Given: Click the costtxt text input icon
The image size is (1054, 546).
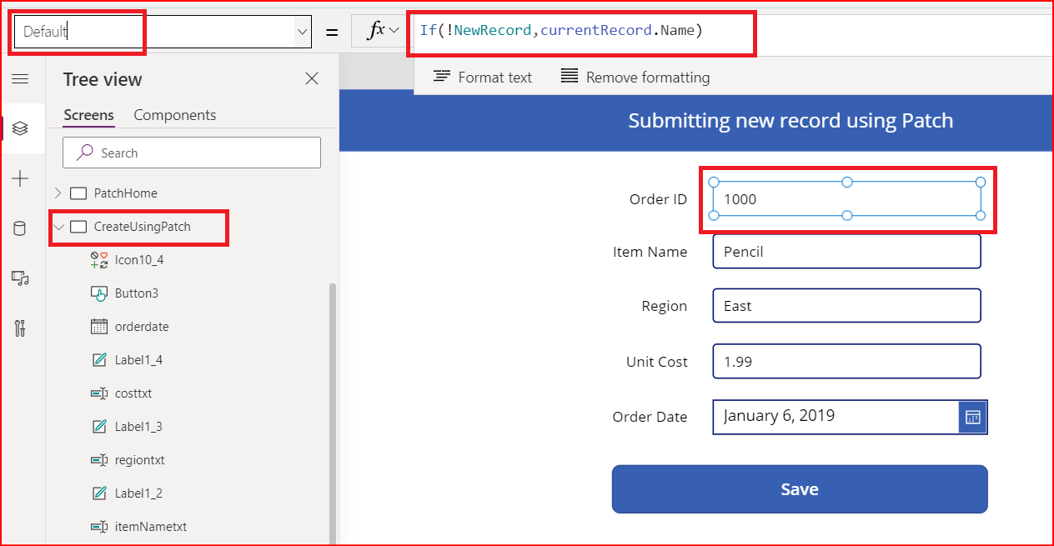Looking at the screenshot, I should point(99,393).
